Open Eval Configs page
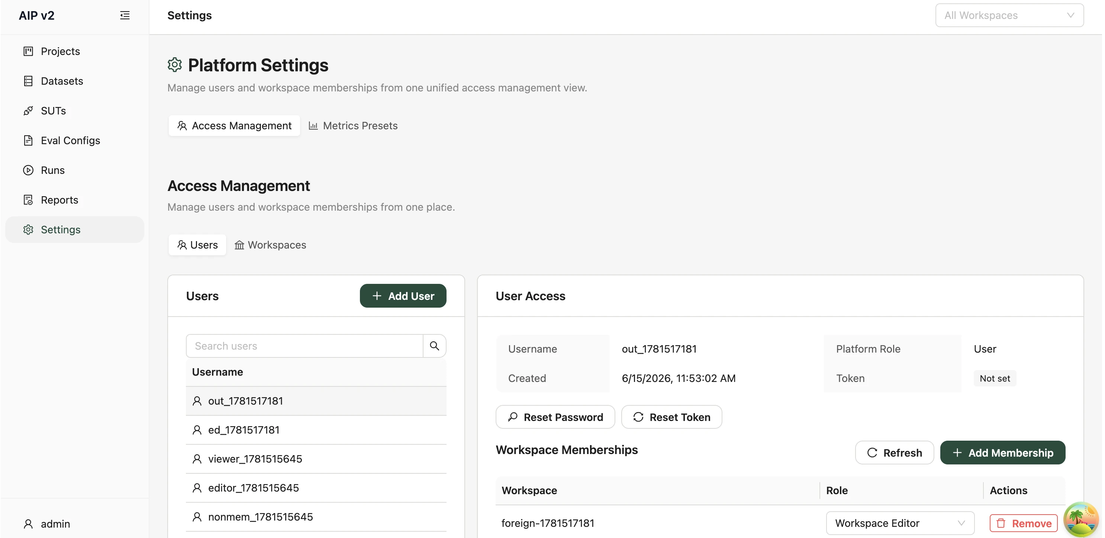Image resolution: width=1105 pixels, height=538 pixels. pyautogui.click(x=75, y=140)
